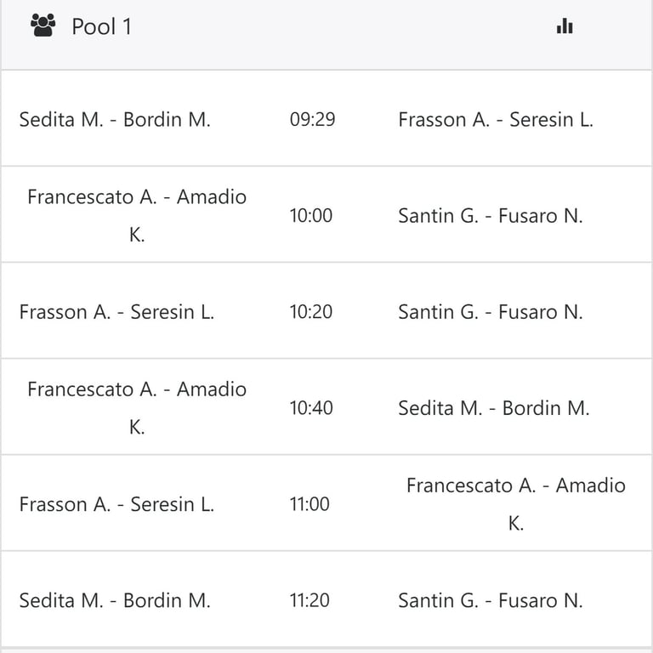This screenshot has width=653, height=653.
Task: Select the 09:29 match time
Action: point(312,119)
